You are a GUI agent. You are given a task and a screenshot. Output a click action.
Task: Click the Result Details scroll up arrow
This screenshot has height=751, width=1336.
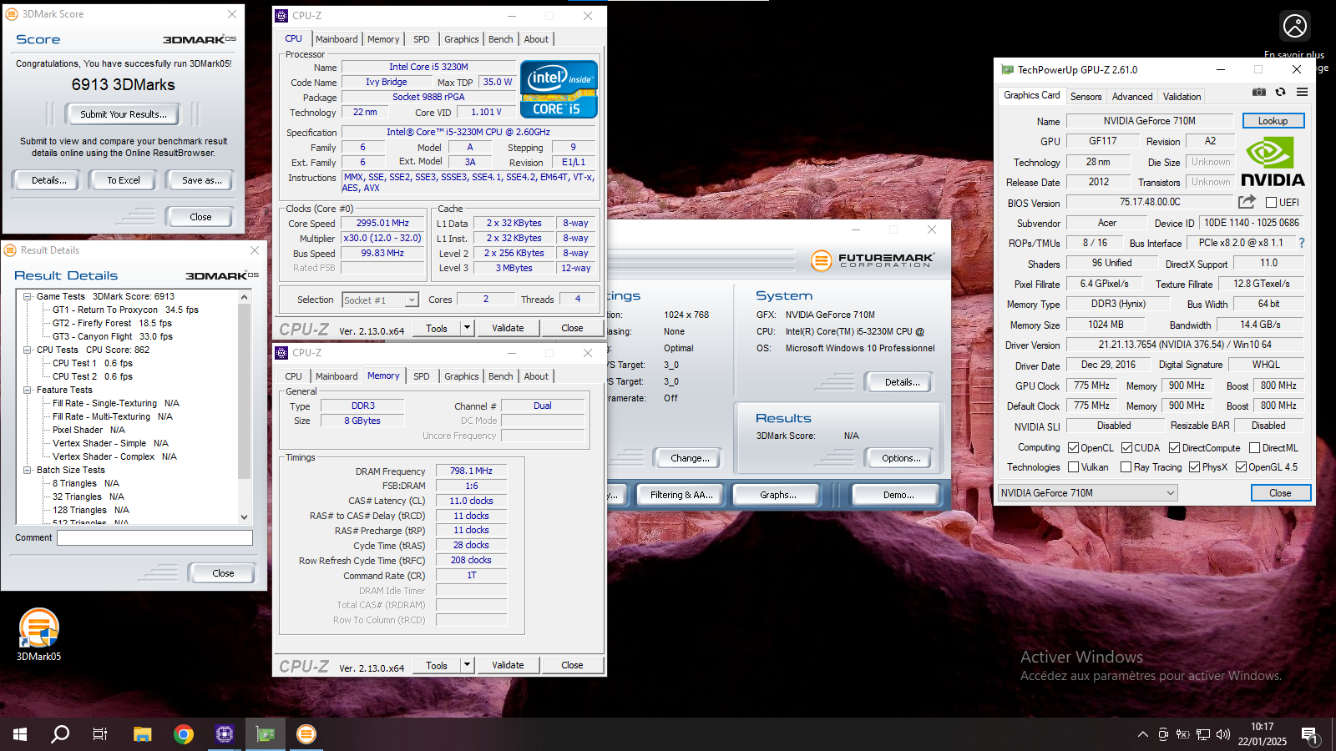[x=245, y=297]
